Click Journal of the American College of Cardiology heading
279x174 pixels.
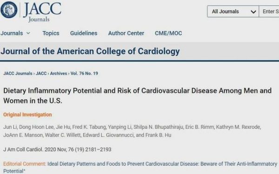click(x=90, y=52)
